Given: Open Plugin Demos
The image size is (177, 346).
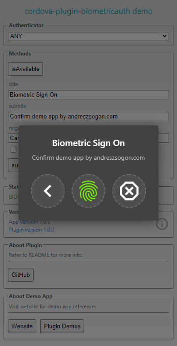Looking at the screenshot, I should point(62,326).
